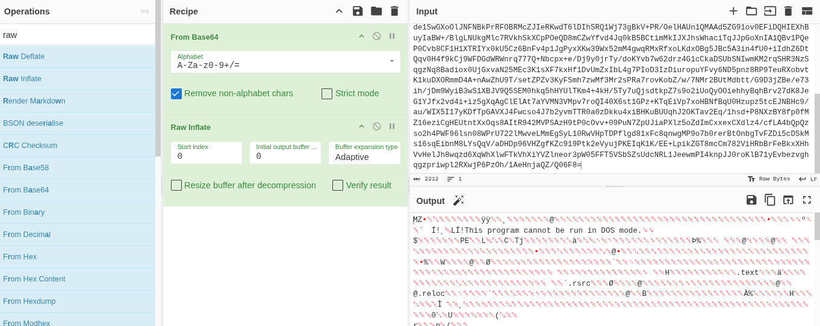
Task: Click input line count status item
Action: point(455,179)
